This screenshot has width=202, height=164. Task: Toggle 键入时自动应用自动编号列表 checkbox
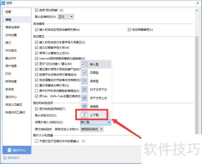pos(36,30)
